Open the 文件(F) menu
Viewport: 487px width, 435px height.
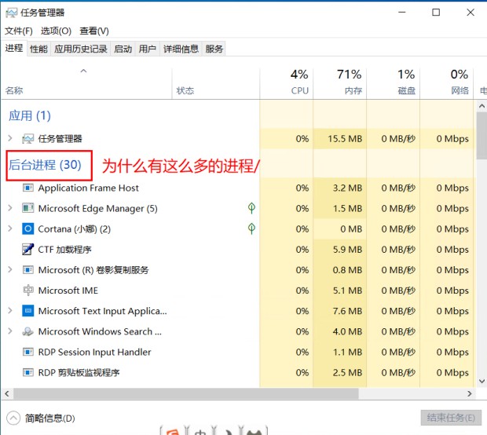tap(19, 31)
